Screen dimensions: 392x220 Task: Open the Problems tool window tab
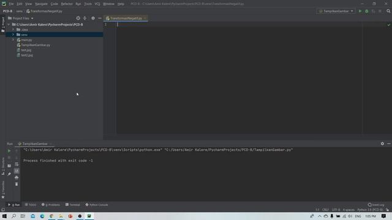(51, 205)
